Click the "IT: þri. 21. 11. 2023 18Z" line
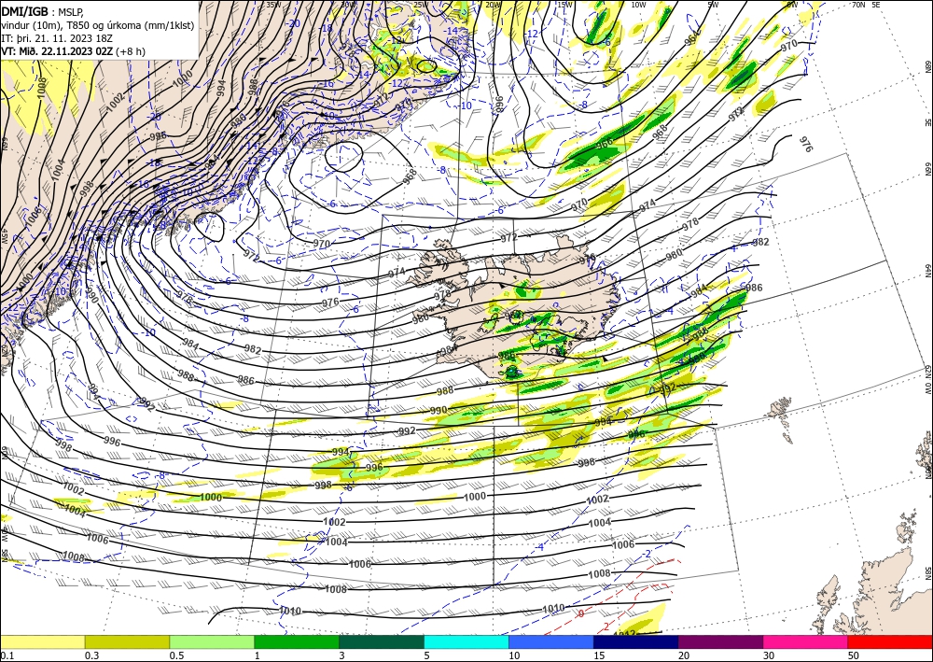The image size is (933, 662). (56, 37)
